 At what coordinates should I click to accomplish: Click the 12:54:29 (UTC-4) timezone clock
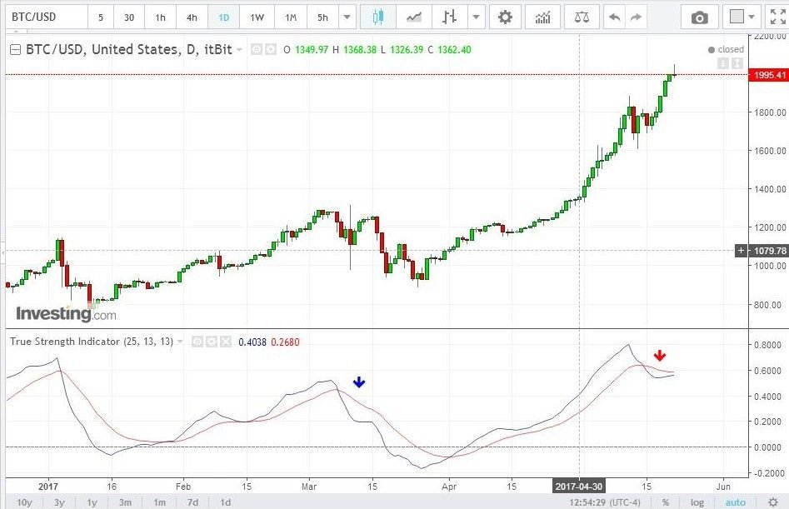tap(605, 502)
